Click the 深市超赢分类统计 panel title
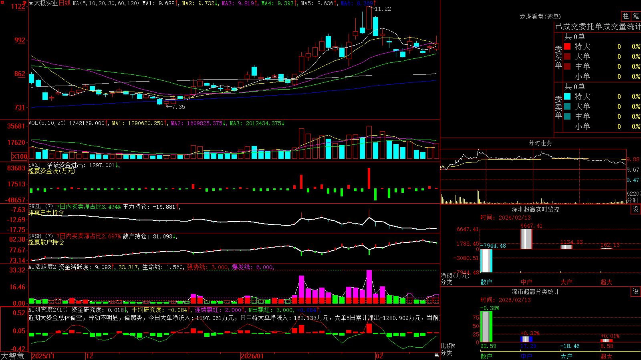Image resolution: width=641 pixels, height=360 pixels. click(535, 292)
